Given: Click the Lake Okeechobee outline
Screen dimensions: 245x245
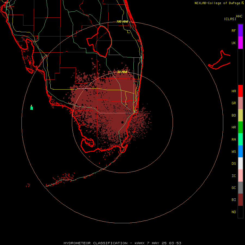Looking at the screenshot, I should [99, 41].
